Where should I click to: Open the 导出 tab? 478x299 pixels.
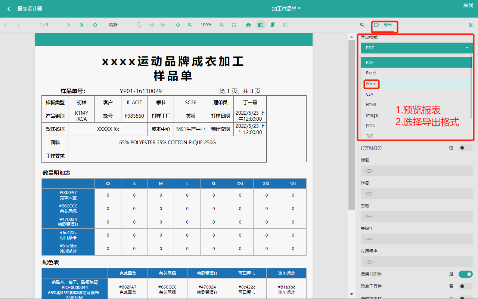point(384,25)
